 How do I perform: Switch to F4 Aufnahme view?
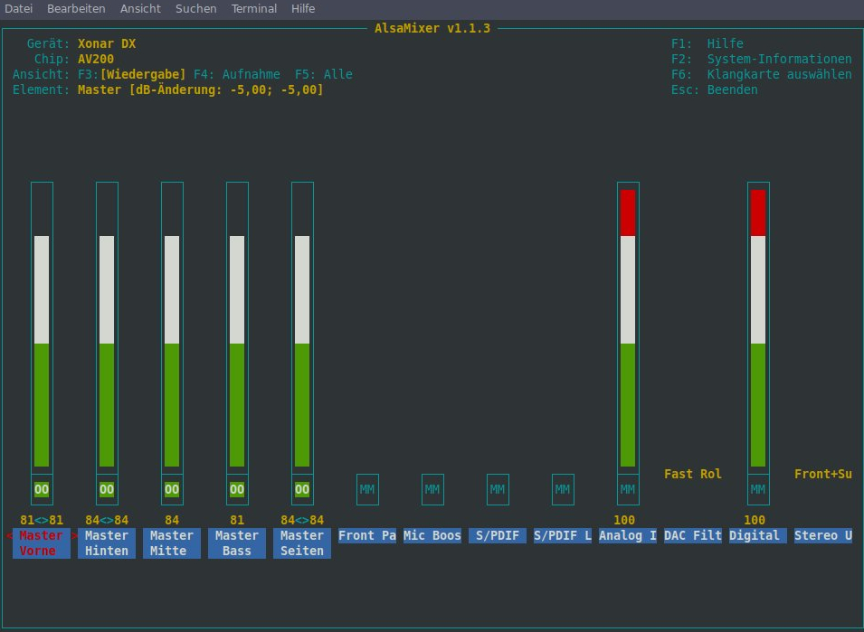(x=237, y=74)
